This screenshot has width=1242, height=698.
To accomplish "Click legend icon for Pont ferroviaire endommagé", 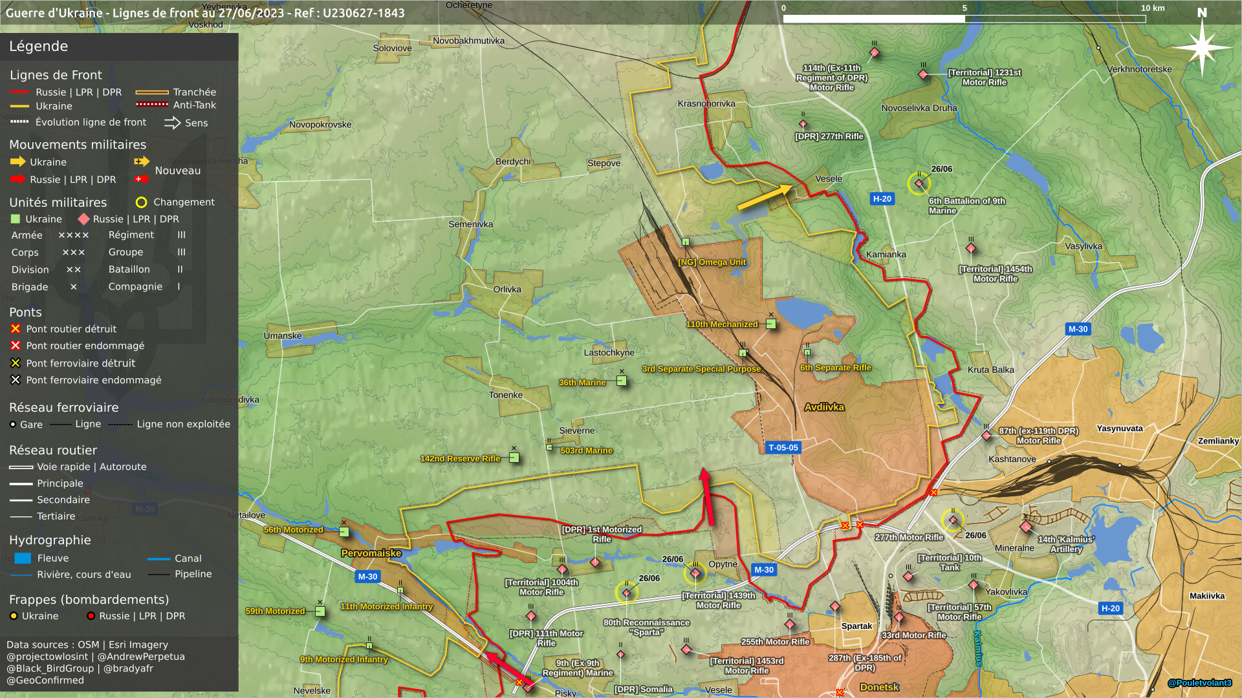I will [x=16, y=380].
